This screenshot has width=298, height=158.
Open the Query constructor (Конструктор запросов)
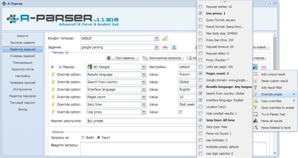(x=163, y=58)
